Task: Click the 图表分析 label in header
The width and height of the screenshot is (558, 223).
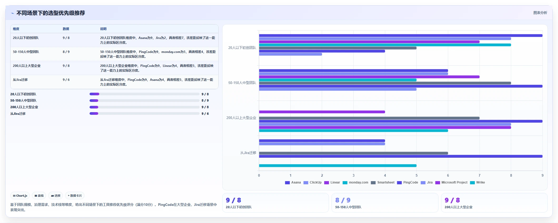Action: tap(540, 13)
